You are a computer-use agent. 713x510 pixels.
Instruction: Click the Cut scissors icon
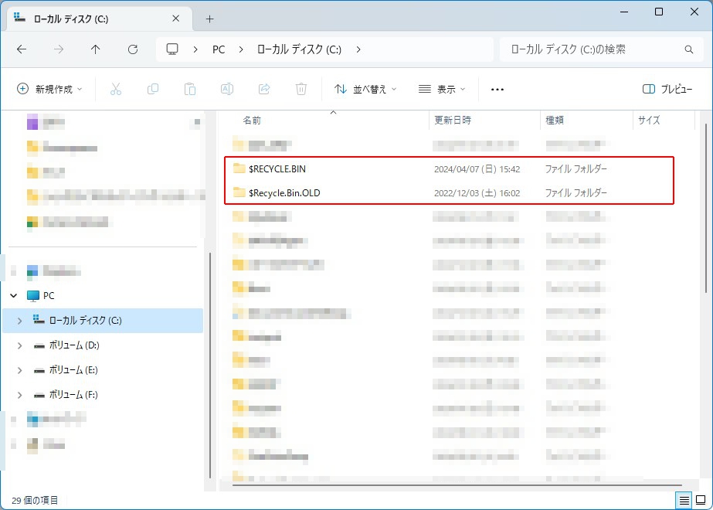pyautogui.click(x=116, y=89)
